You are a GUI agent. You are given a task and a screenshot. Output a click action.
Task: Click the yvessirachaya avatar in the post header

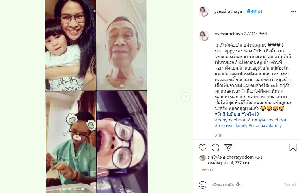[x=204, y=11]
